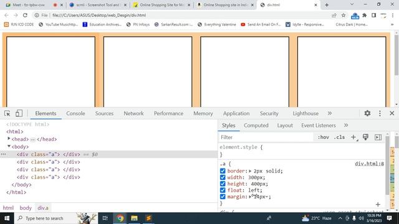Open the tab search chevron
The width and height of the screenshot is (399, 224).
(352, 4)
